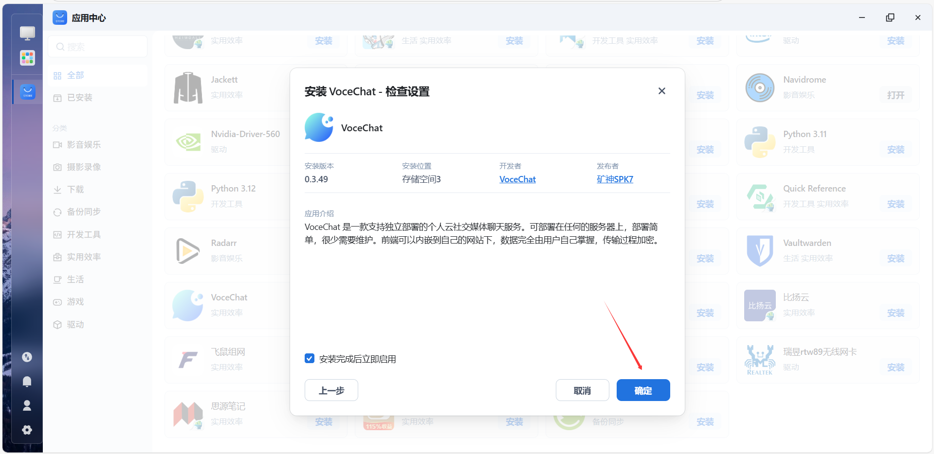Click the VoceChat icon in the app list

click(x=188, y=305)
